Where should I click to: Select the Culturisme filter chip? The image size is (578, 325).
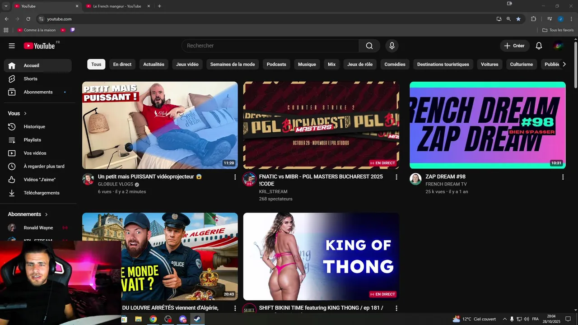pyautogui.click(x=522, y=64)
